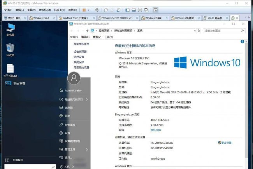Click the up arrow in control panel navigation

pos(87,31)
